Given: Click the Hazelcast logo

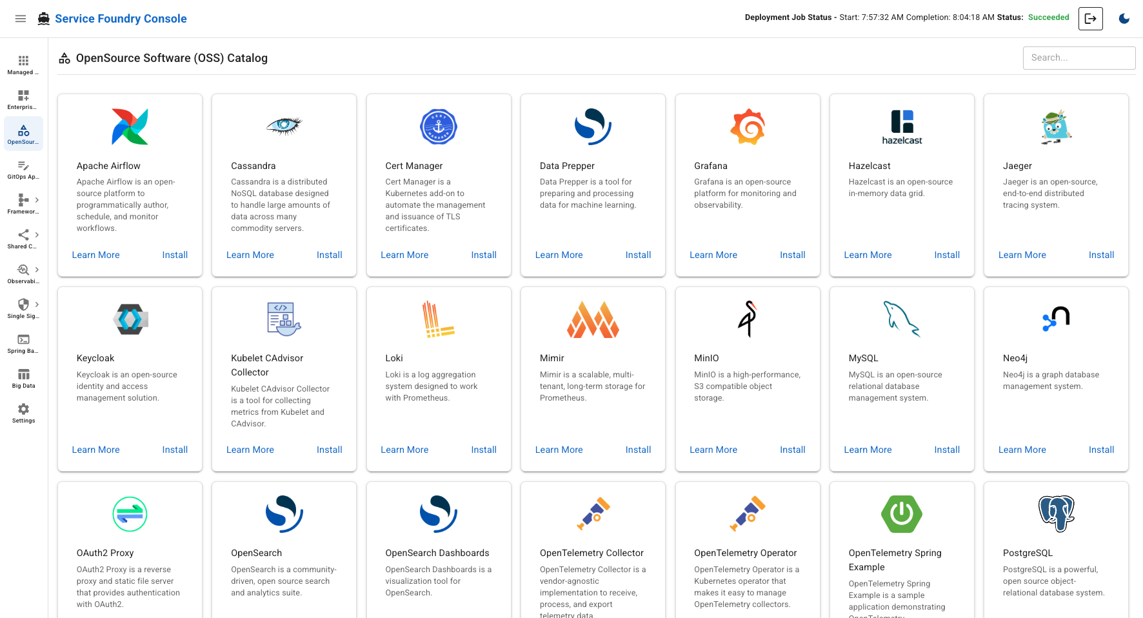Looking at the screenshot, I should point(902,126).
